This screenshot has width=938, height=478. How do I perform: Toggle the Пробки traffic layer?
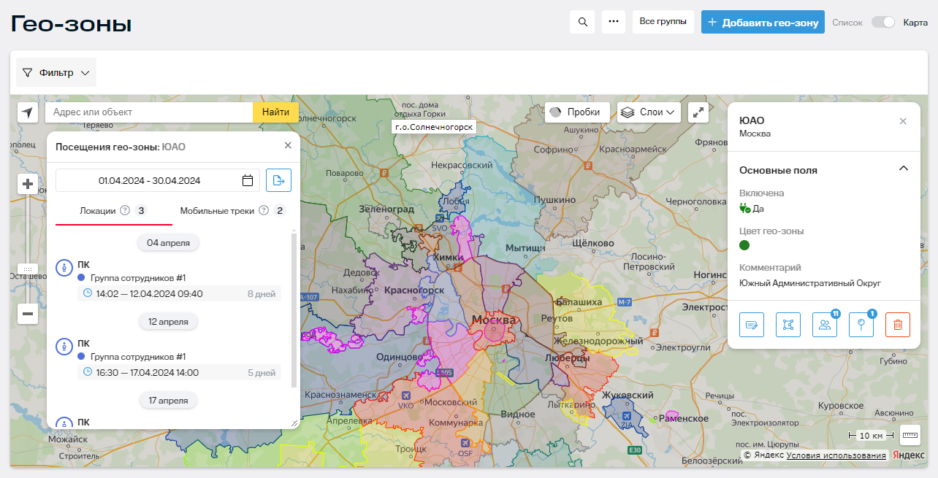[x=577, y=112]
